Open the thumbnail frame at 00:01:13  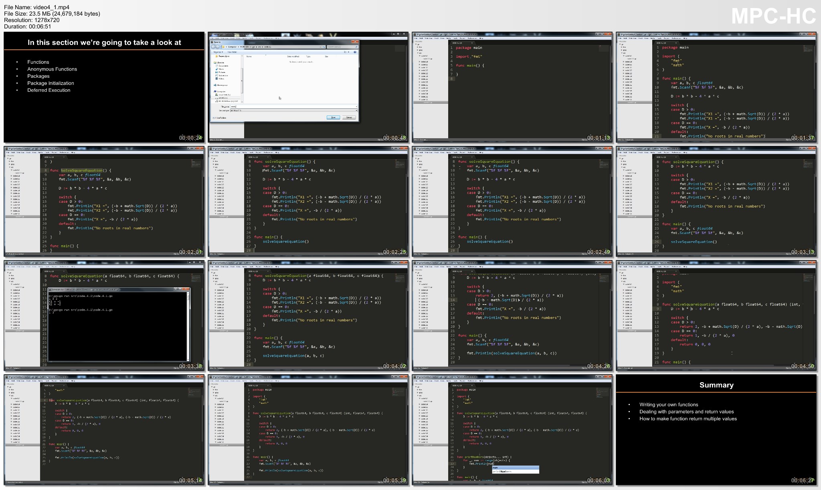(512, 87)
